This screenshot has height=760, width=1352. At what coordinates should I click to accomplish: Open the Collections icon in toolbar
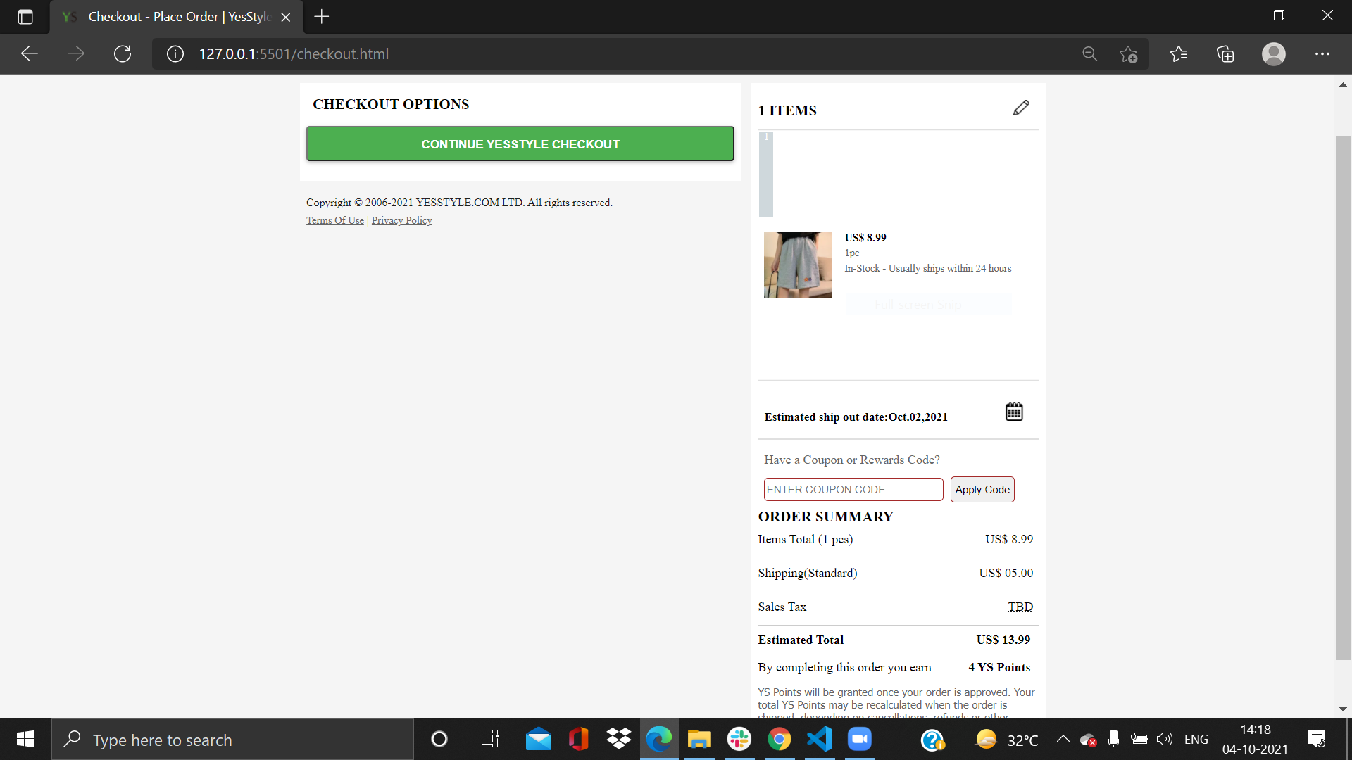1225,53
